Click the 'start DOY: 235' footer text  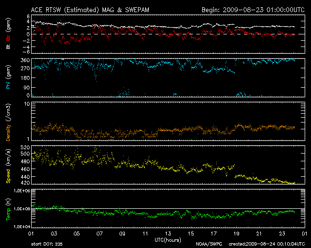(x=47, y=244)
